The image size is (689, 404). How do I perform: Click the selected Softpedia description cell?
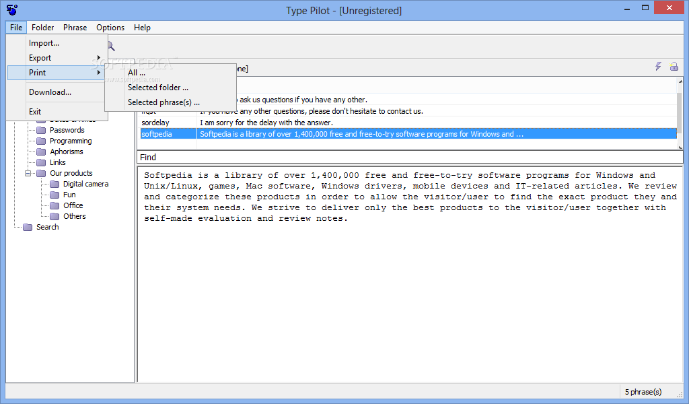click(437, 134)
